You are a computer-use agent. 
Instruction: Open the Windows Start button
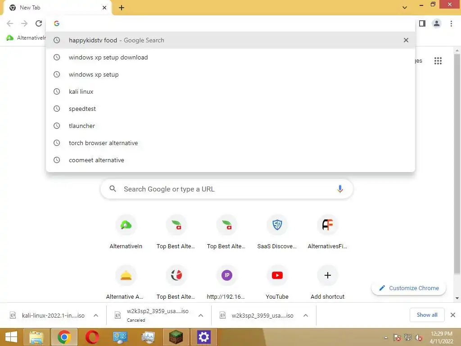[x=11, y=337]
